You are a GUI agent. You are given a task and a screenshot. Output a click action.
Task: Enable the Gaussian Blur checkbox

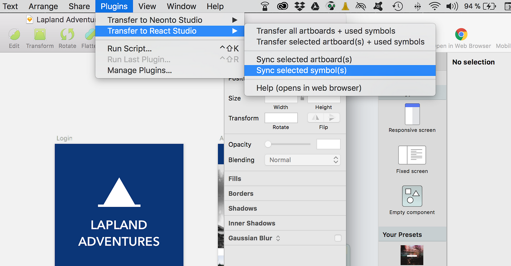tap(338, 238)
